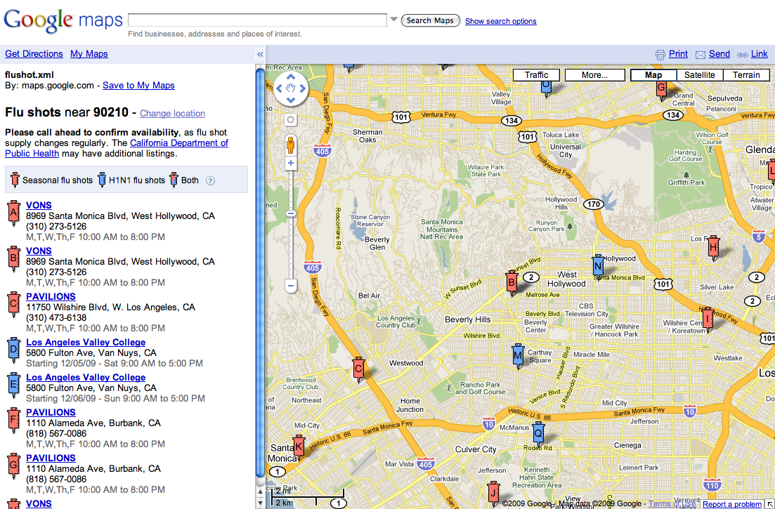Click the zoom in plus button
The height and width of the screenshot is (509, 775).
click(291, 163)
